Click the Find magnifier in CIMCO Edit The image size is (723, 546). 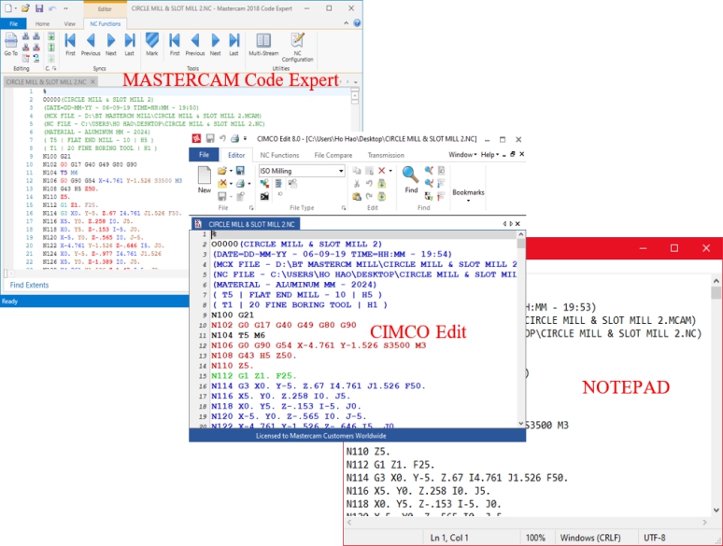pos(411,176)
